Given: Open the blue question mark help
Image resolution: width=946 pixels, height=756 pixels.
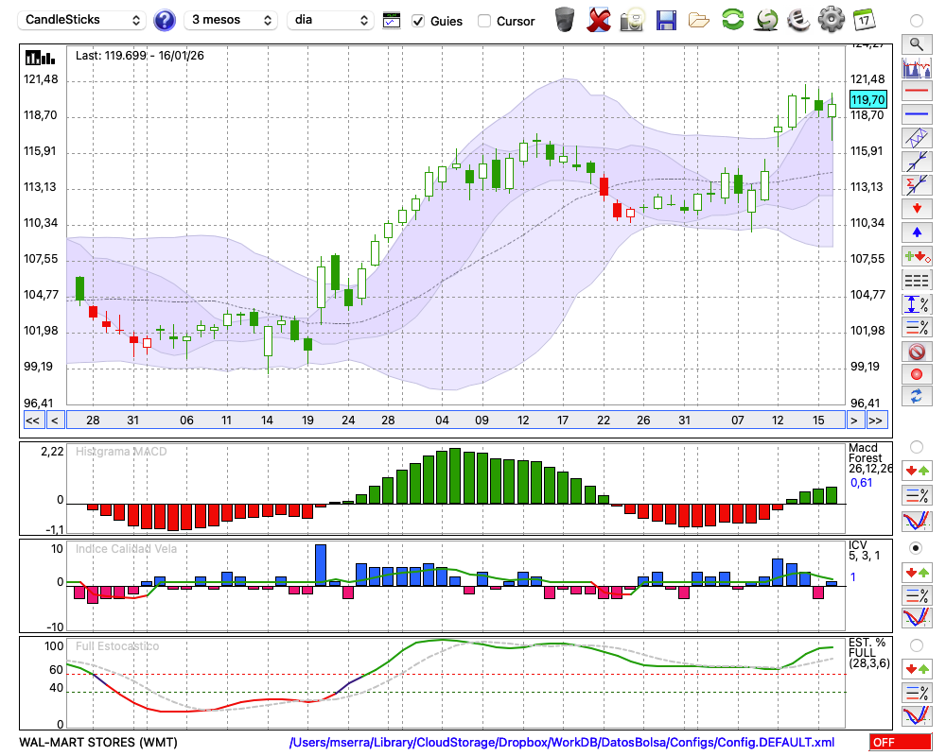Looking at the screenshot, I should pos(164,21).
